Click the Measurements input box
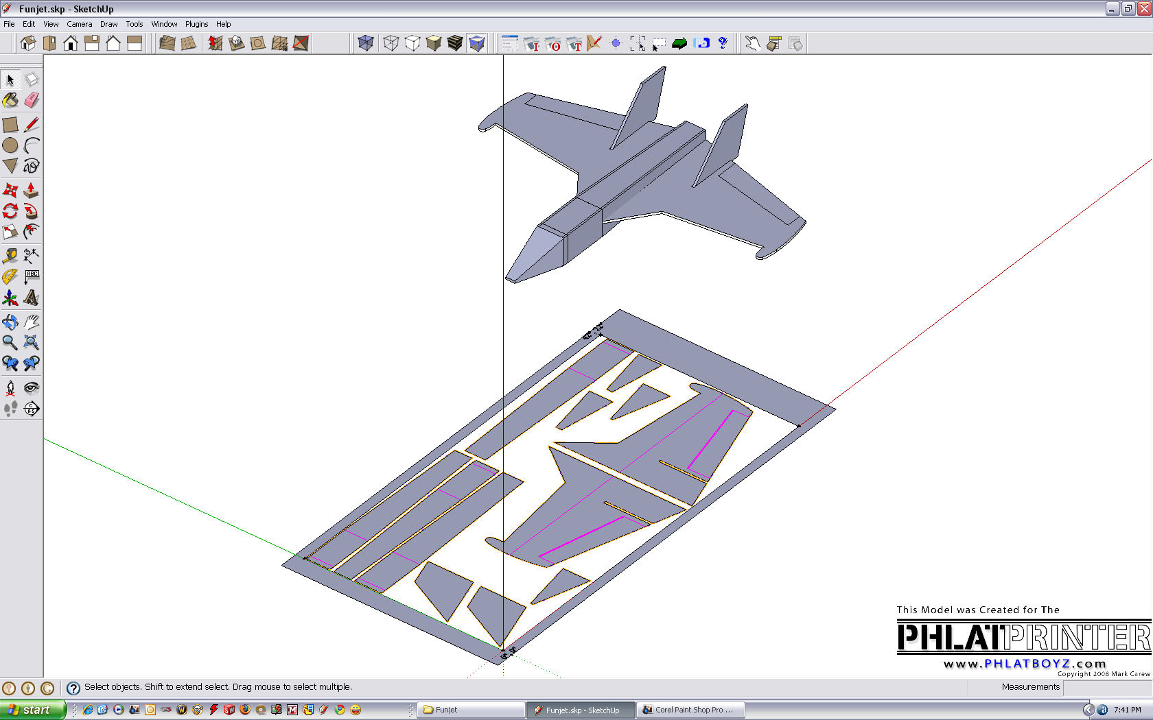Image resolution: width=1153 pixels, height=720 pixels. [1106, 687]
